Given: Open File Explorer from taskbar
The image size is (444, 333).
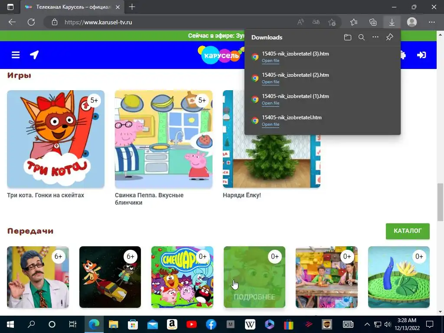Looking at the screenshot, I should tap(114, 324).
